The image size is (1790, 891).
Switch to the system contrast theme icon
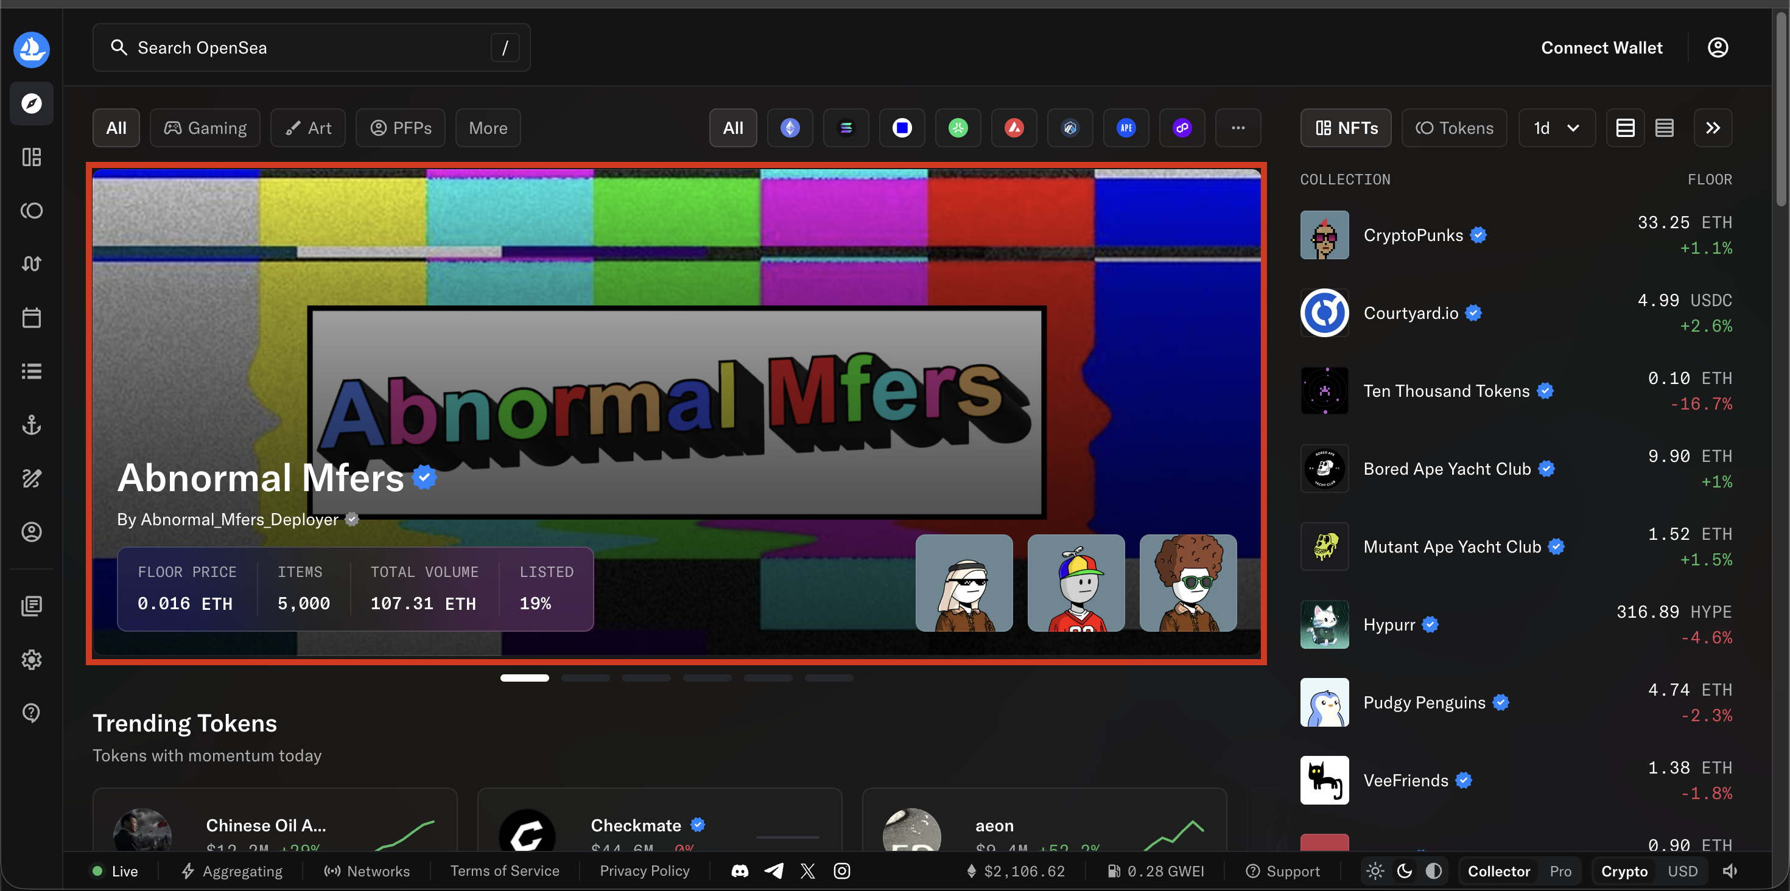click(1434, 871)
